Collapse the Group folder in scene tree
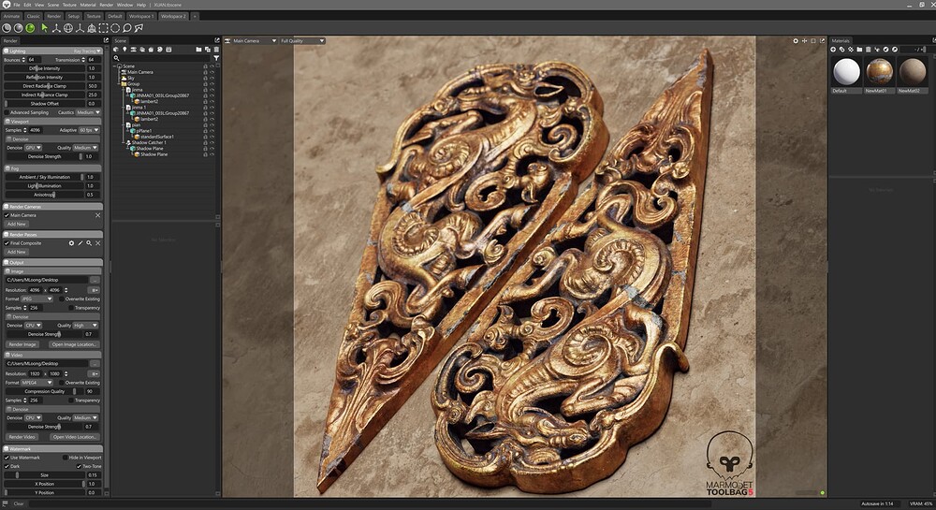 click(x=119, y=84)
